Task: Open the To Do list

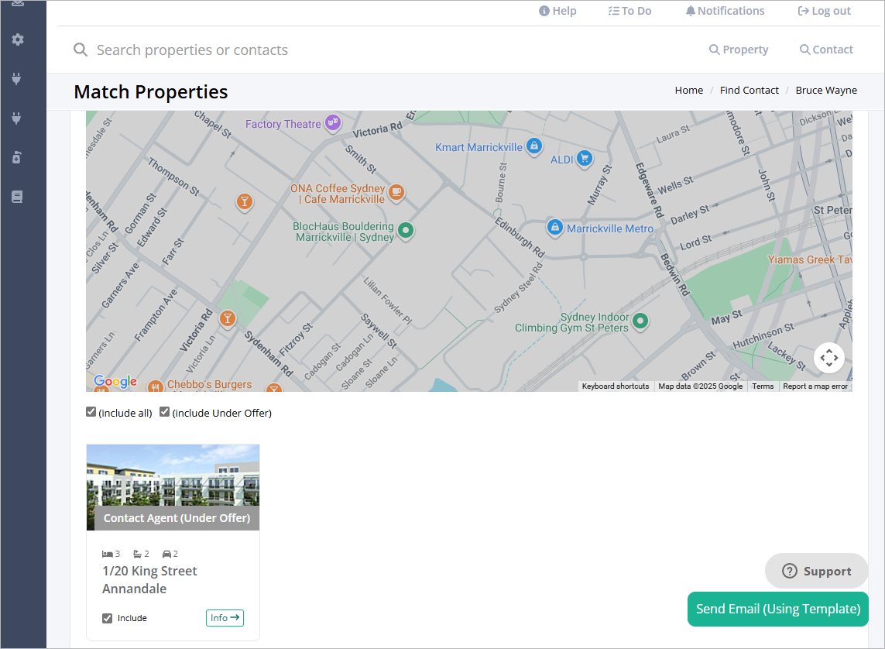Action: click(630, 11)
